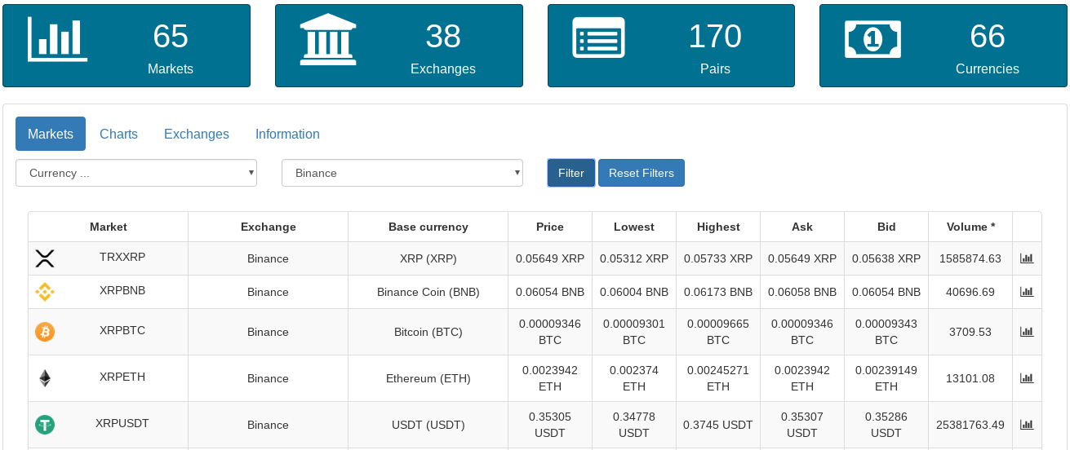Viewport: 1070px width, 450px height.
Task: Click the 0.06004 BNB lowest value
Action: click(x=634, y=292)
